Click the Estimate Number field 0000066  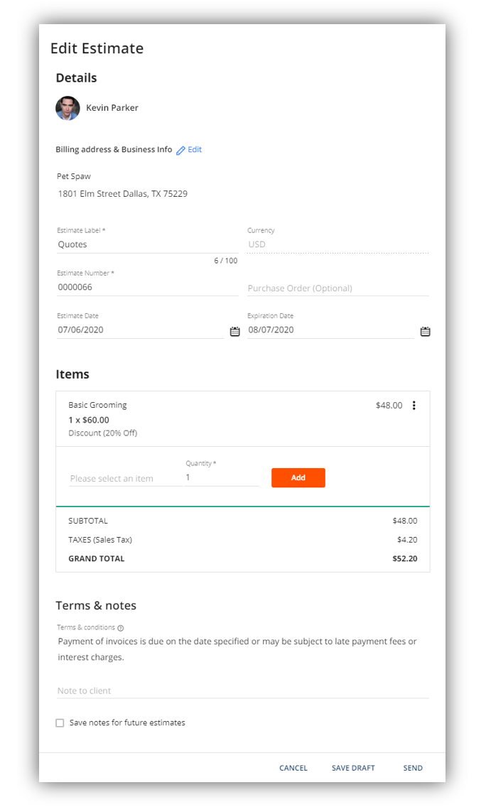coord(147,287)
